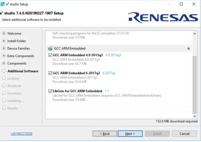Cancel the setup wizard
201x142 pixels.
click(184, 134)
